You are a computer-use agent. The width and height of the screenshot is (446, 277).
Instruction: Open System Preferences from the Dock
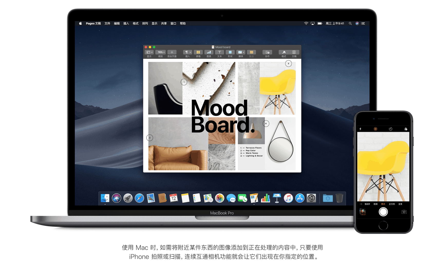tap(311, 198)
